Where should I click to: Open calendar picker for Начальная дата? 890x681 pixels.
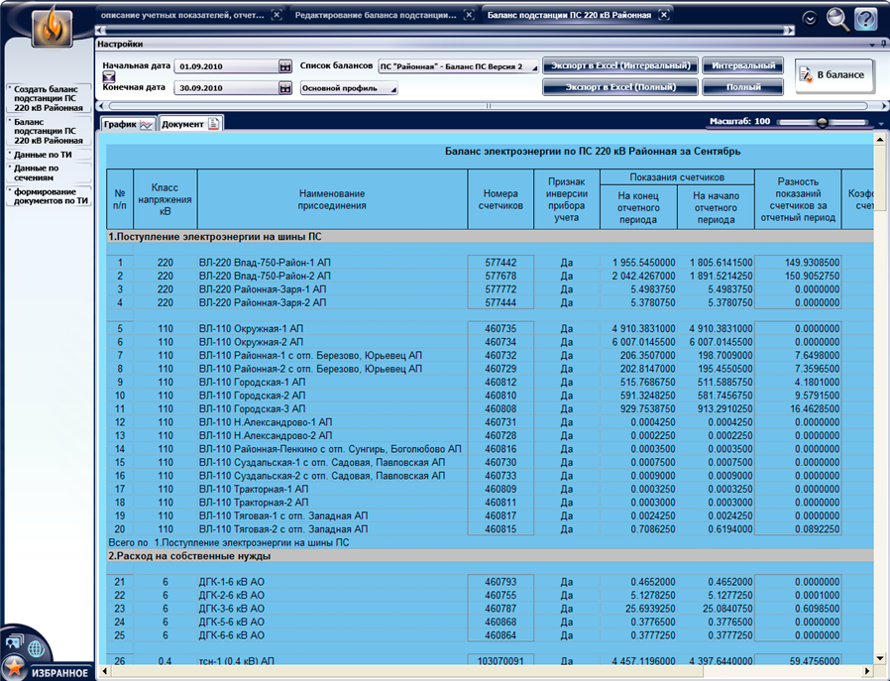pyautogui.click(x=285, y=67)
